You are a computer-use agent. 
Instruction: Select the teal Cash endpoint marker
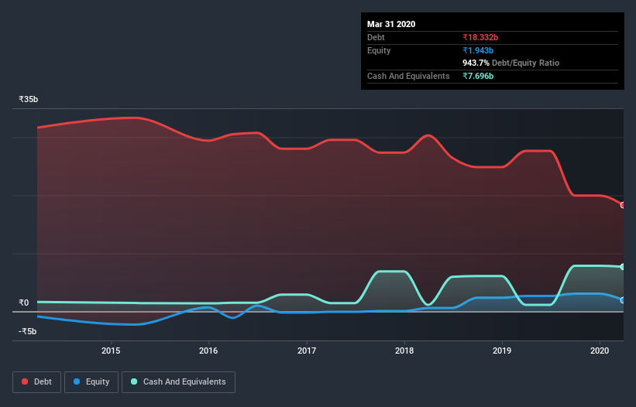(x=623, y=267)
